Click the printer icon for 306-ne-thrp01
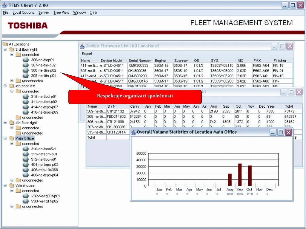This screenshot has height=229, width=306. [x=26, y=60]
